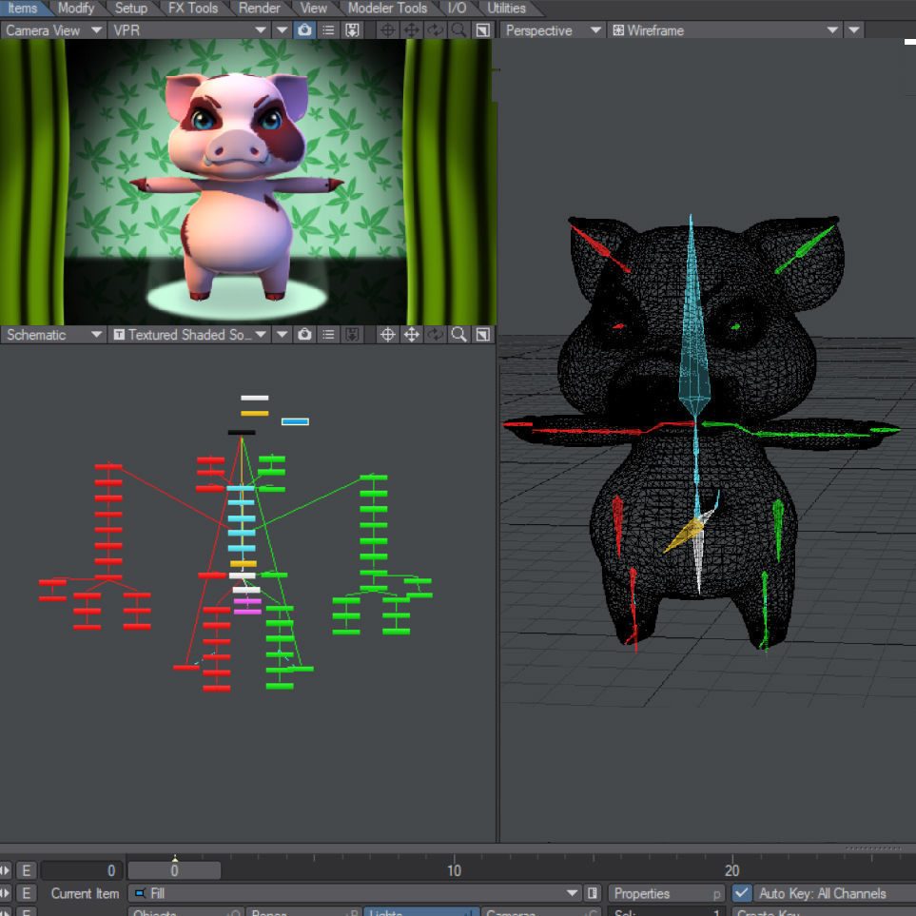Click center crosshair icon in Schematic toolbar
The height and width of the screenshot is (916, 916).
pyautogui.click(x=388, y=335)
